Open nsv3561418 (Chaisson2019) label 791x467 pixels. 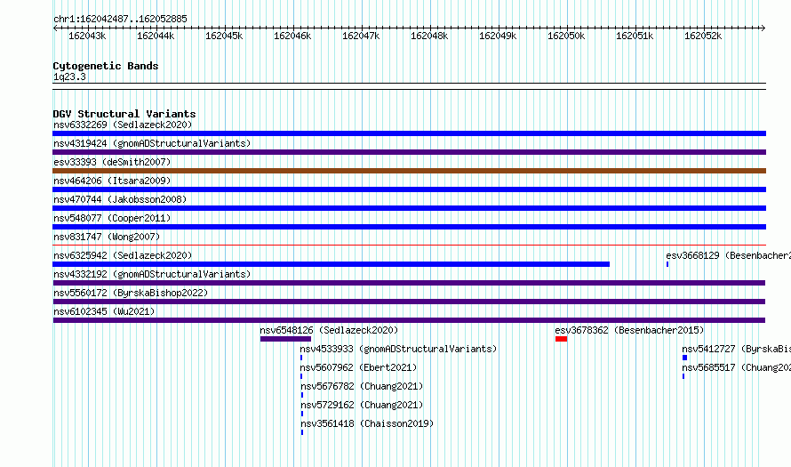point(367,423)
